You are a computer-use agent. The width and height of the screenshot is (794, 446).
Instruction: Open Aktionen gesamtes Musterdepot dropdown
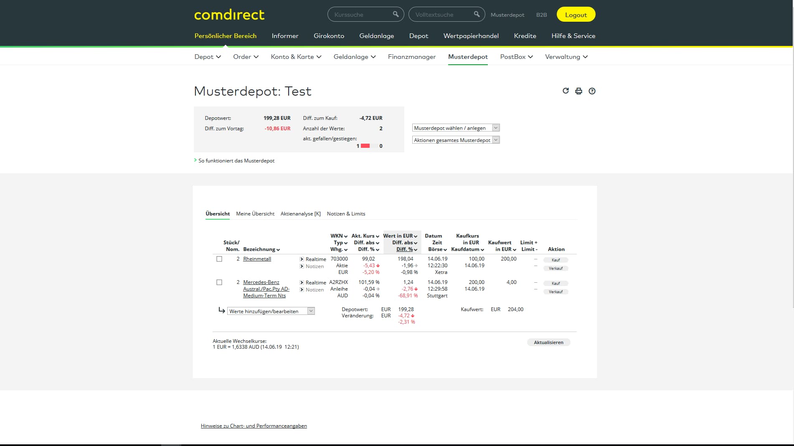tap(456, 140)
